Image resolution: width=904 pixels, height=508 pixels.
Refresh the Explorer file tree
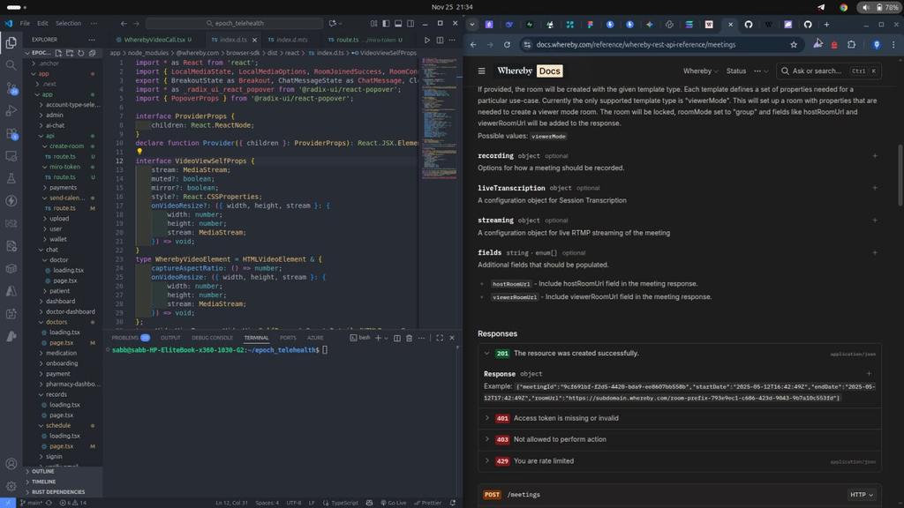click(x=80, y=53)
